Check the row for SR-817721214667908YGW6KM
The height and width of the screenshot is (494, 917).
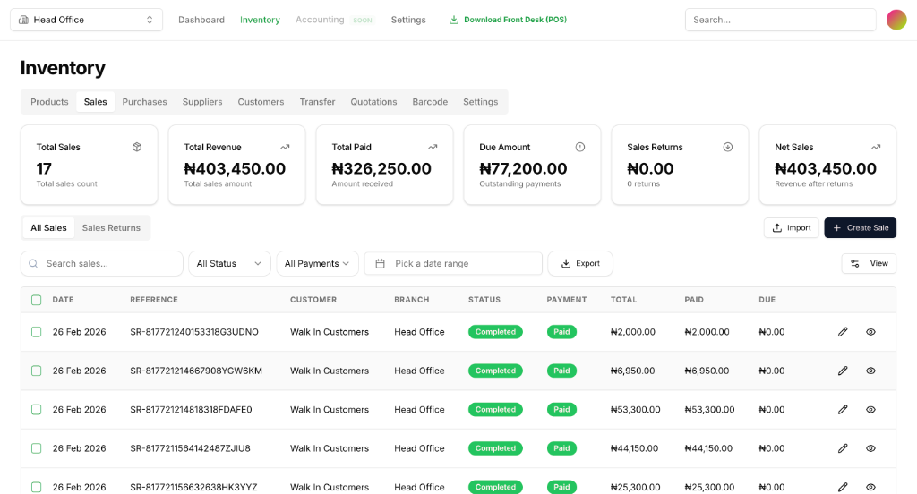[x=36, y=370]
